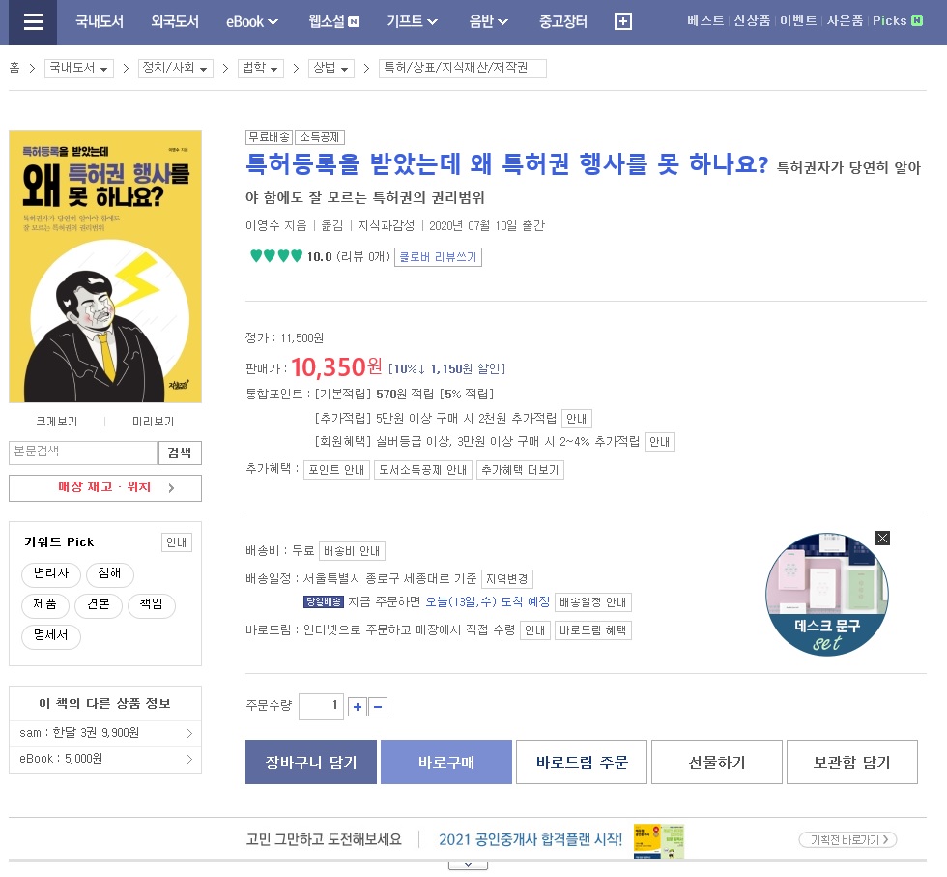
Task: Open the sam 한달 3권 9,900원 link
Action: (105, 733)
